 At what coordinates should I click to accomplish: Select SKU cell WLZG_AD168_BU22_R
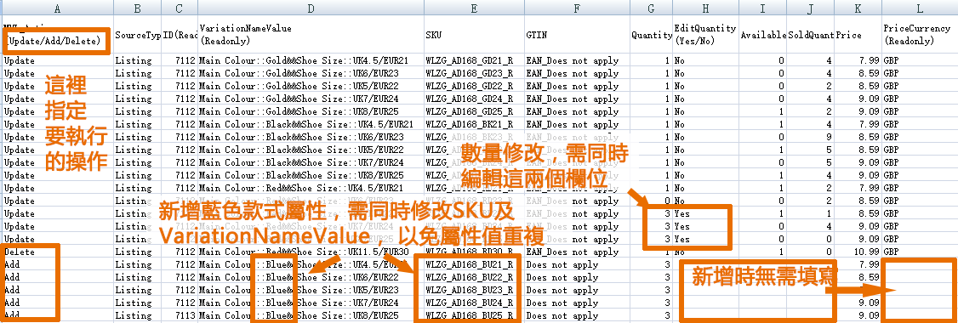click(474, 277)
